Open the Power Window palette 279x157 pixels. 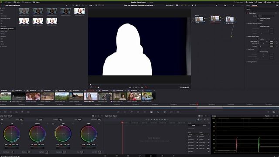(138, 112)
